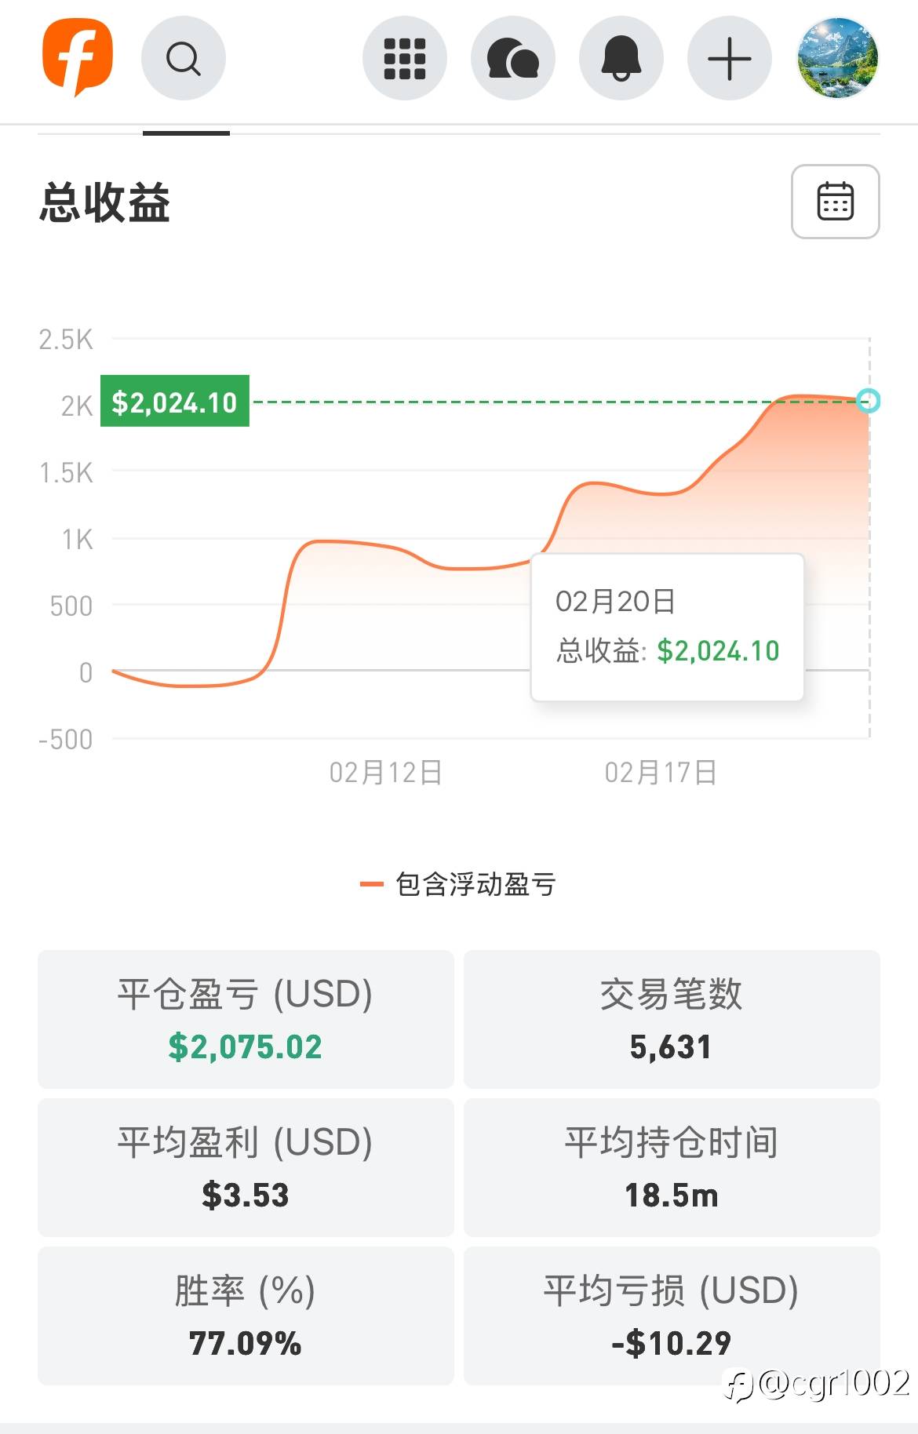Click the 02月20日 chart tooltip

pos(667,627)
